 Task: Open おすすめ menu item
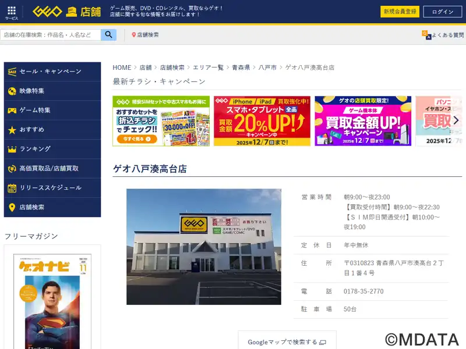52,130
